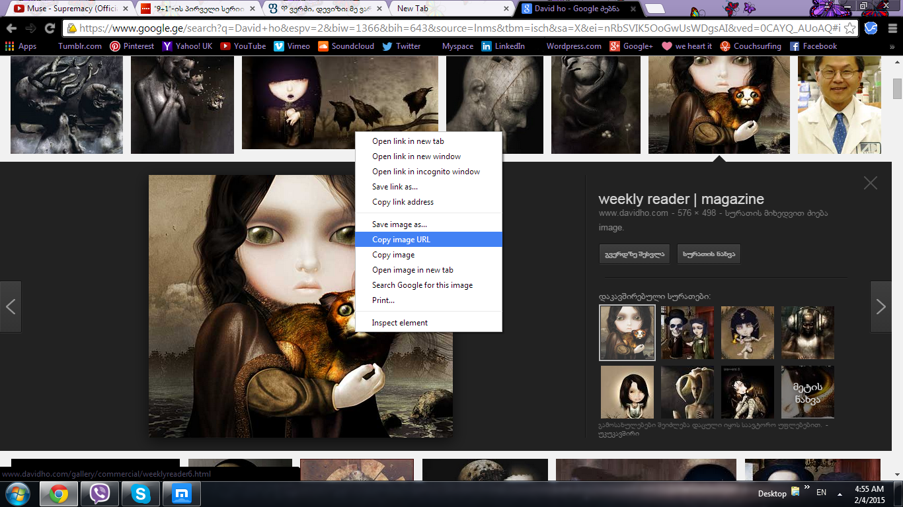Close the image preview panel
Viewport: 903px width, 507px height.
click(871, 183)
